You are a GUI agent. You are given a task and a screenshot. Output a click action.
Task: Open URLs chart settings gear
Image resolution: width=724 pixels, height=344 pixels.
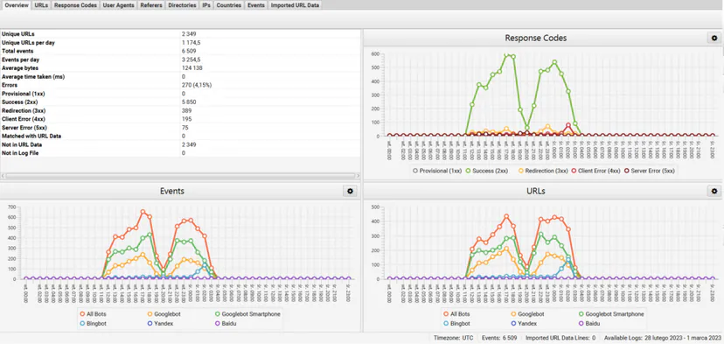pyautogui.click(x=714, y=191)
